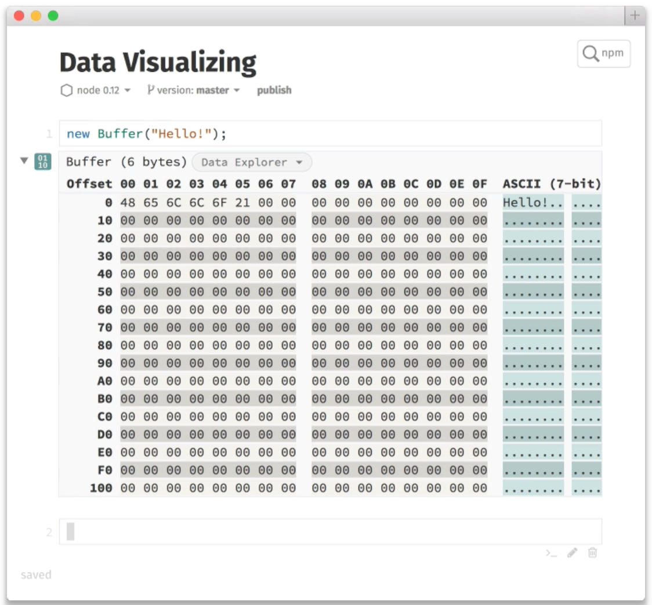Click the green maximize window button
This screenshot has width=652, height=605.
[x=53, y=16]
